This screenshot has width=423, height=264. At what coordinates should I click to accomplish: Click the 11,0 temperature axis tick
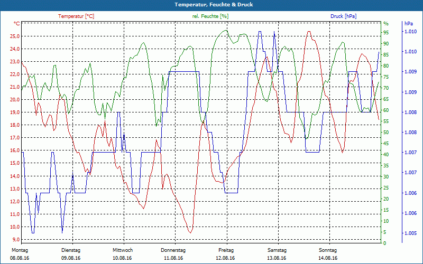coord(15,214)
